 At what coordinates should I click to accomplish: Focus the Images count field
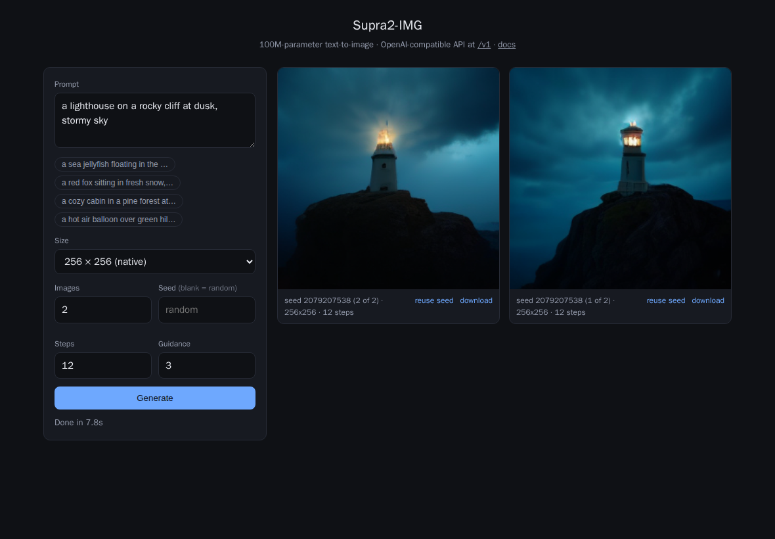coord(103,310)
